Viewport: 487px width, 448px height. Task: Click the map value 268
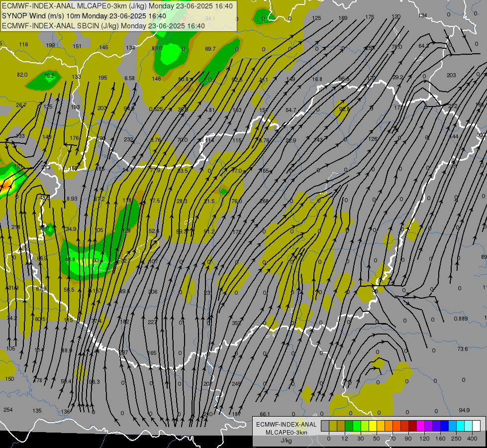[264, 201]
